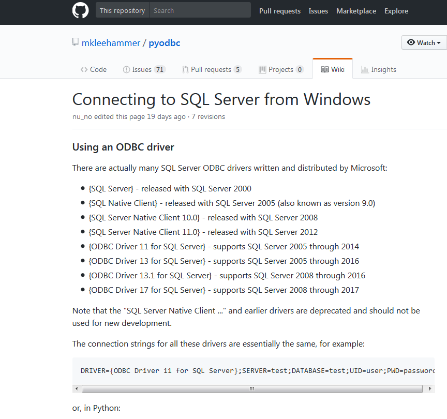Screen dimensions: 447x419
Task: Click the Issues count badge 71
Action: click(x=160, y=69)
